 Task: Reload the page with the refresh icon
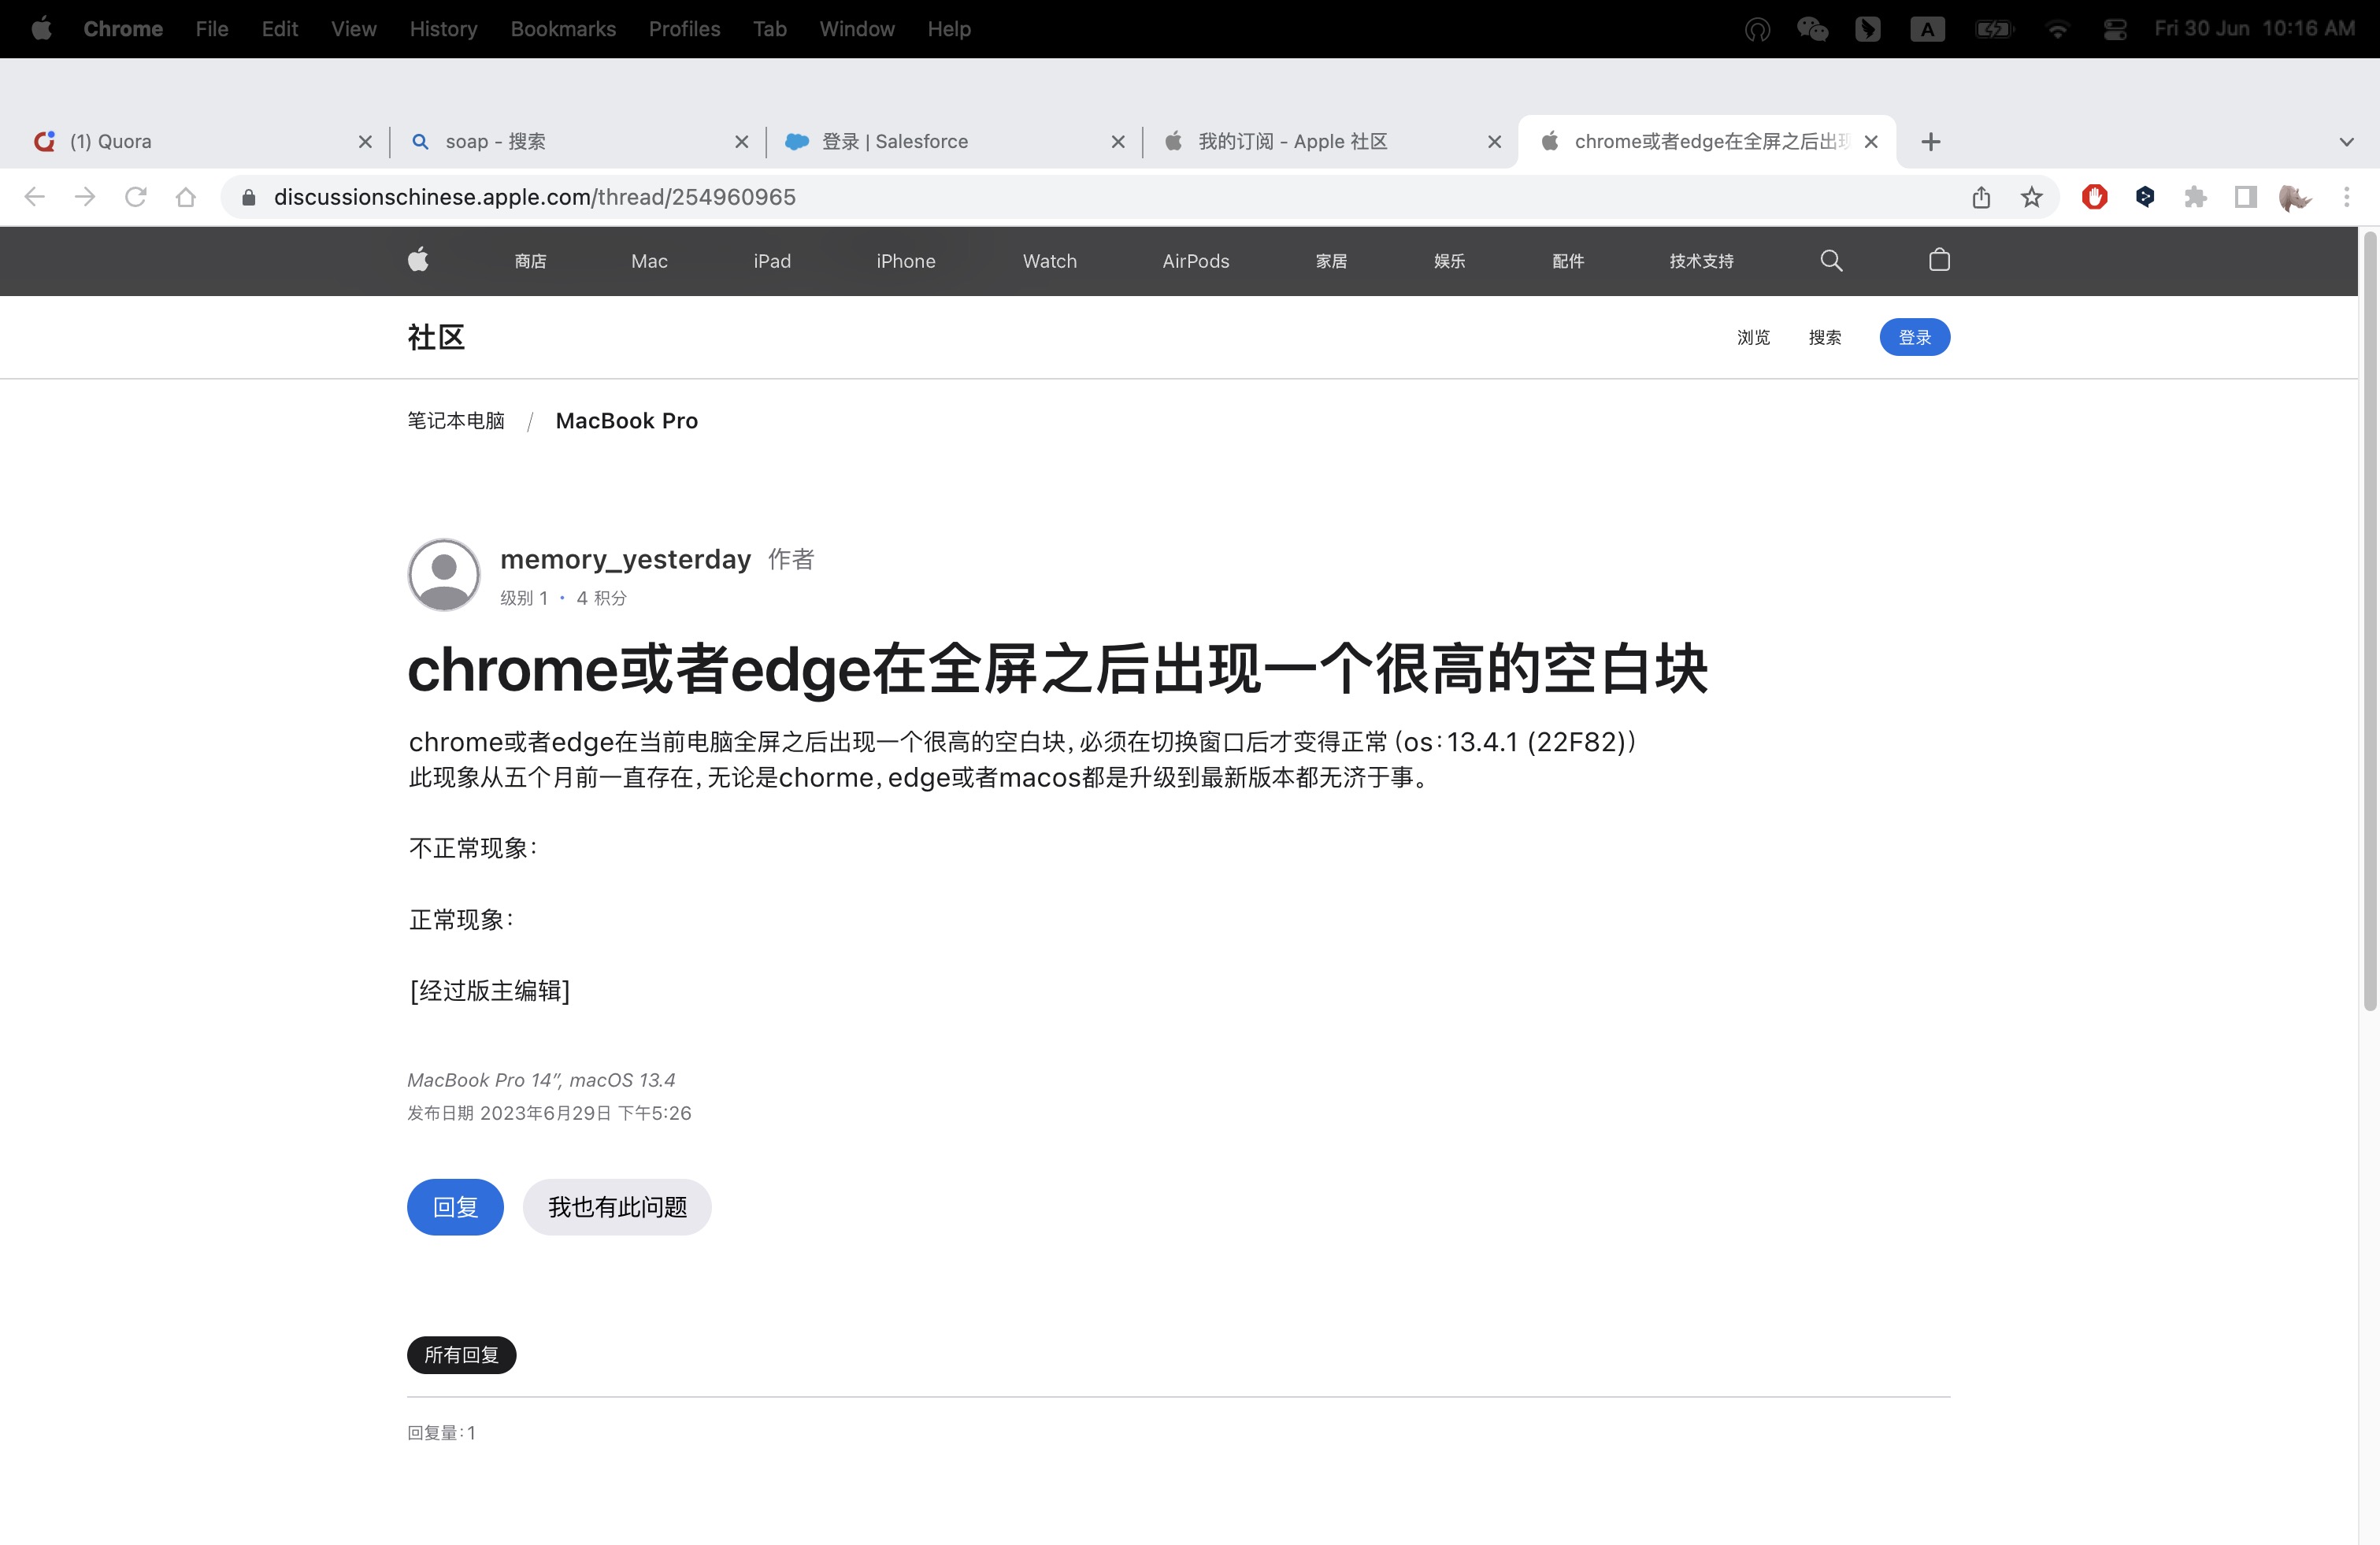135,197
